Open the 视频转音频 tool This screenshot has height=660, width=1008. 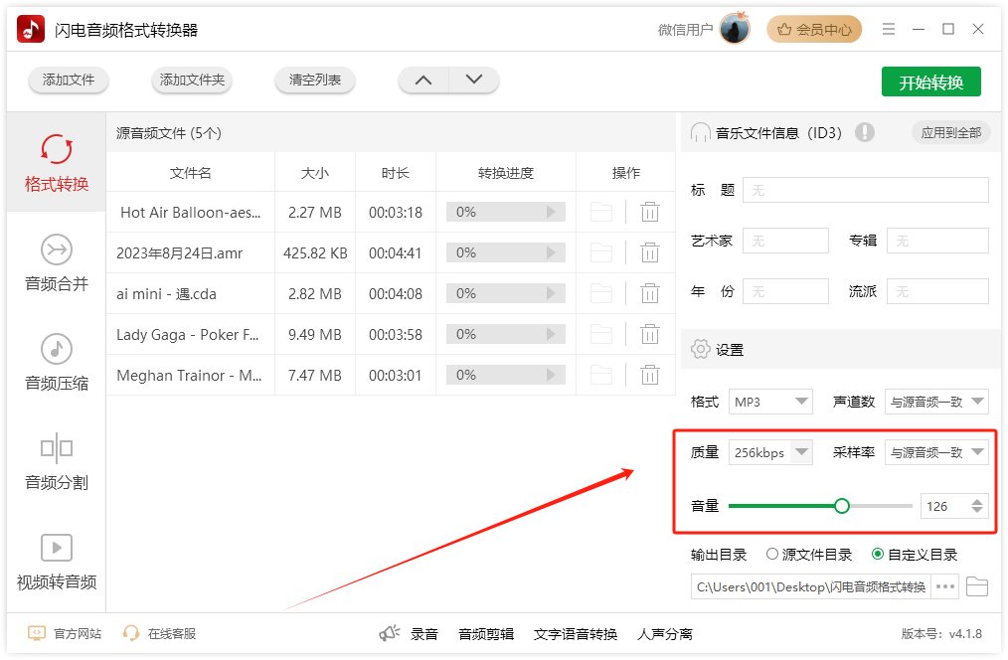click(56, 562)
